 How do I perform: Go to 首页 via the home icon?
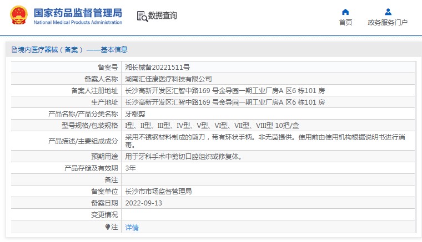click(345, 12)
